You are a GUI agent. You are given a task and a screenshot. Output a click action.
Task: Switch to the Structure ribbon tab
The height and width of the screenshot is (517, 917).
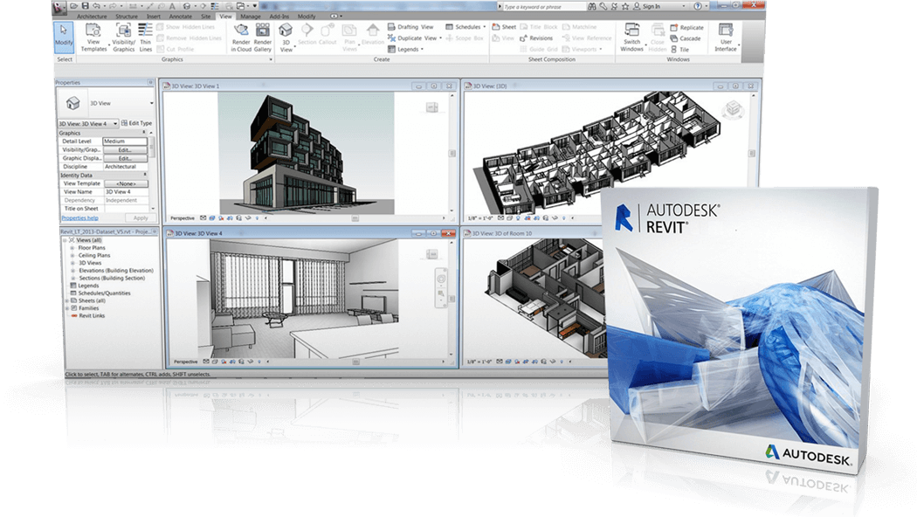[x=127, y=17]
